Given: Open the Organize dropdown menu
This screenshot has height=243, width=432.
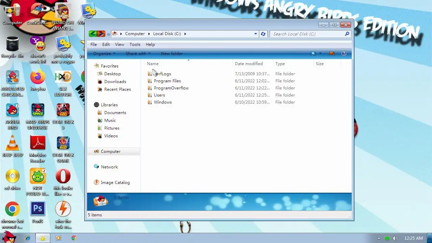Looking at the screenshot, I should [x=104, y=53].
